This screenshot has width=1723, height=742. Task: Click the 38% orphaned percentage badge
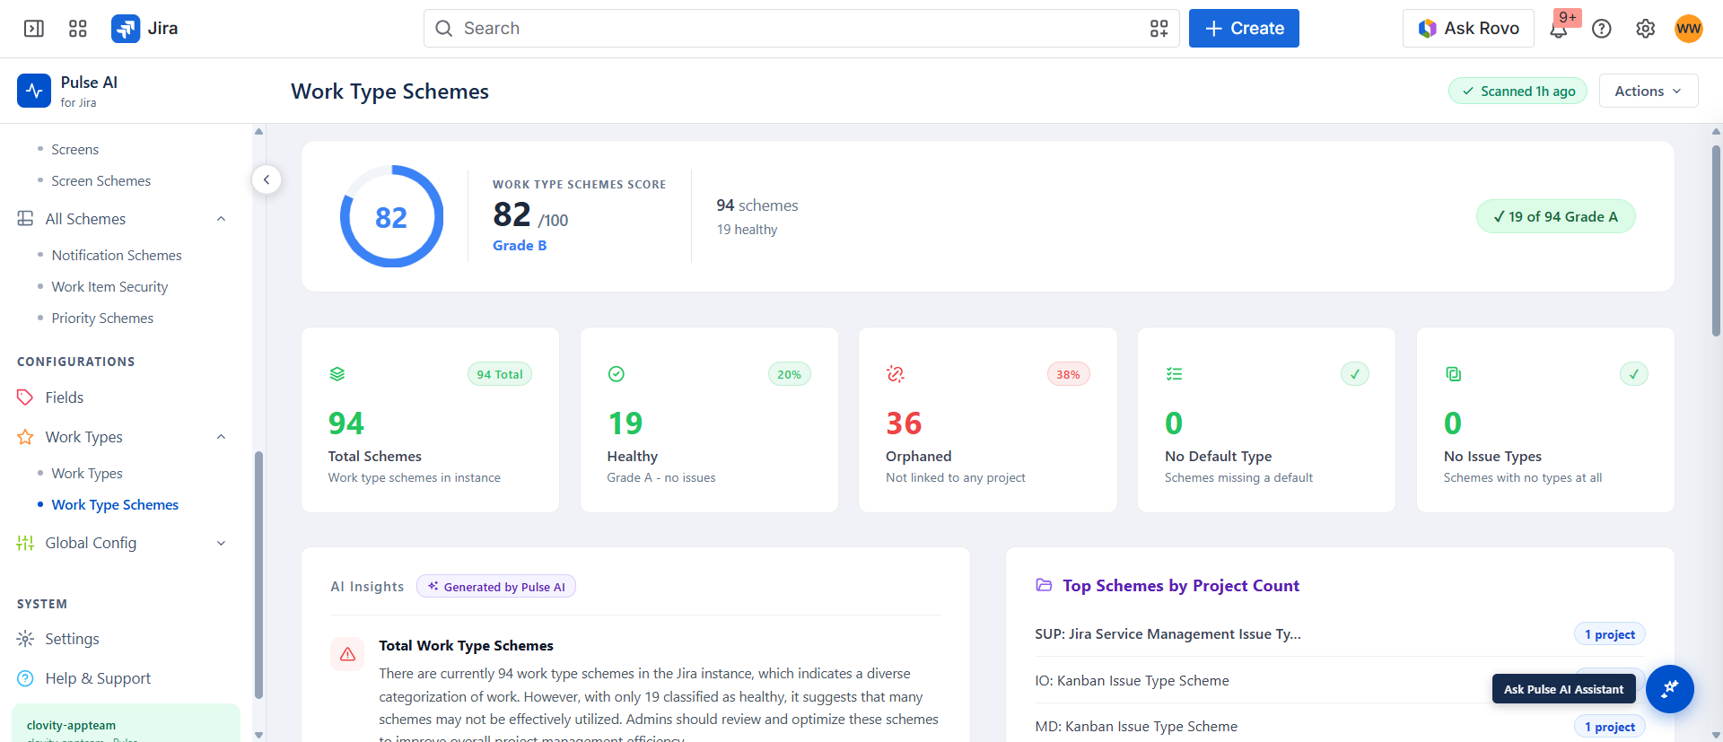pos(1068,374)
